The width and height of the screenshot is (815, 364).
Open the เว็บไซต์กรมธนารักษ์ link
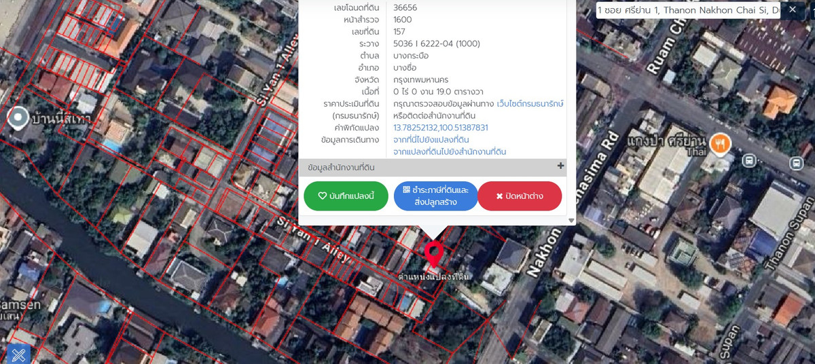point(530,104)
